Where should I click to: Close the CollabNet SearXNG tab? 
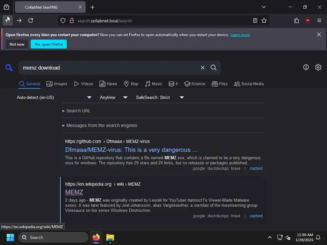[x=80, y=7]
